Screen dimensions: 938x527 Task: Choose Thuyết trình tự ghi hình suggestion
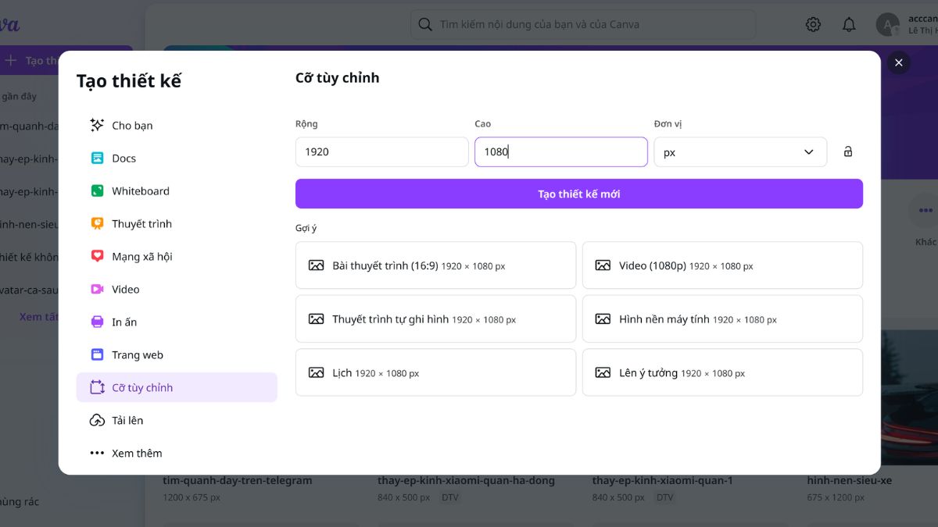pyautogui.click(x=435, y=319)
